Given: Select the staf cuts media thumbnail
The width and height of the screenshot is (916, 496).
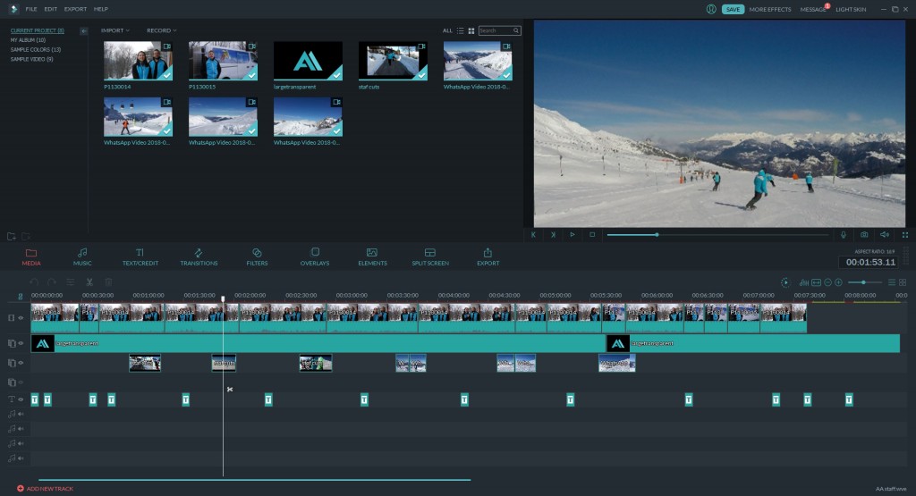Looking at the screenshot, I should [393, 61].
